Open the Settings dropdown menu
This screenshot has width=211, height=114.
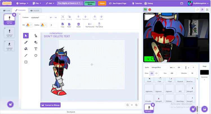coord(22,3)
